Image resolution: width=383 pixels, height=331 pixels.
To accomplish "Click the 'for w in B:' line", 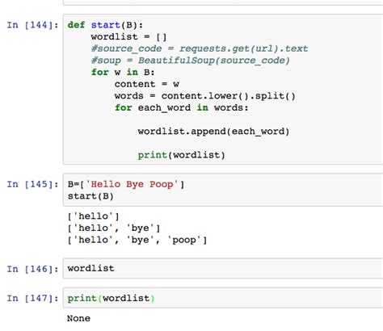I will [123, 73].
